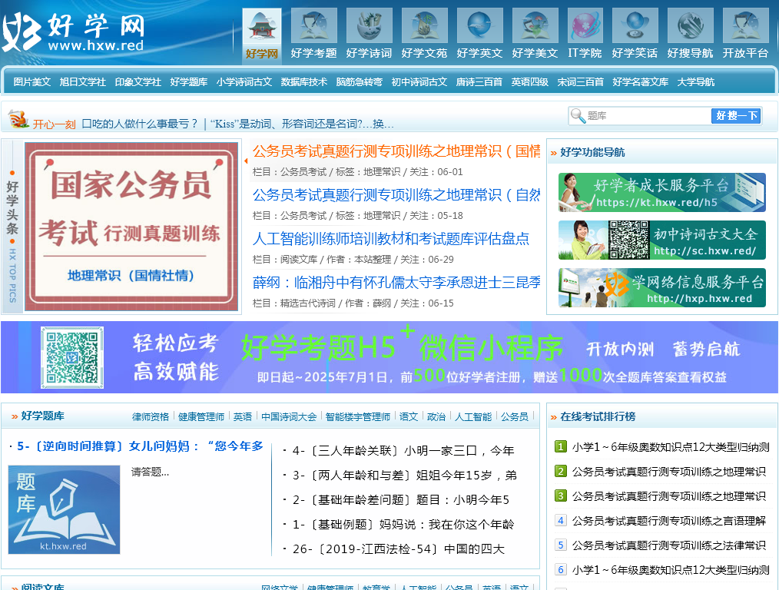
Task: Open 人工智能训练师培训教材 article
Action: tap(390, 238)
